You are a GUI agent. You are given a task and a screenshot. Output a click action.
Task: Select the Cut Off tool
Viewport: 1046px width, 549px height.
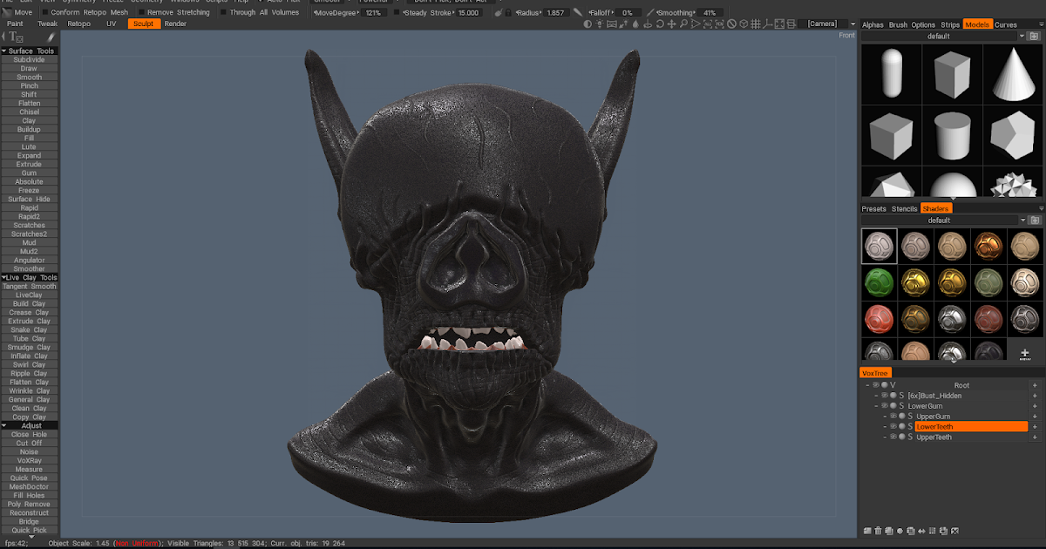(29, 443)
